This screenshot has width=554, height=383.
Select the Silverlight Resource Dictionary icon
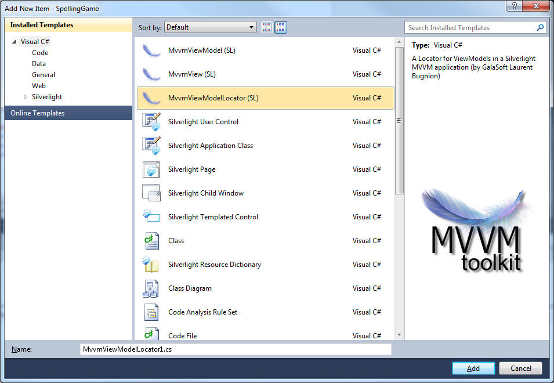click(x=151, y=264)
